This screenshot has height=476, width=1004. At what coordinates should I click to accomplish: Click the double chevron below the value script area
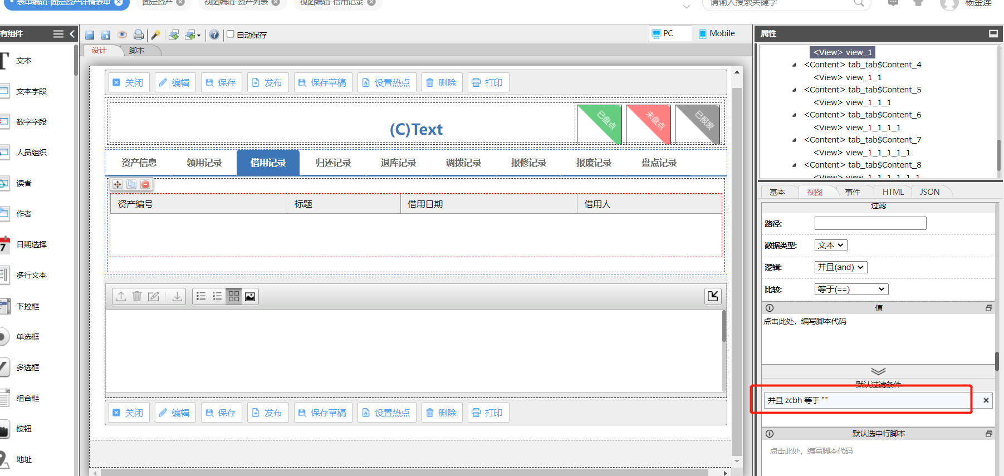point(878,371)
